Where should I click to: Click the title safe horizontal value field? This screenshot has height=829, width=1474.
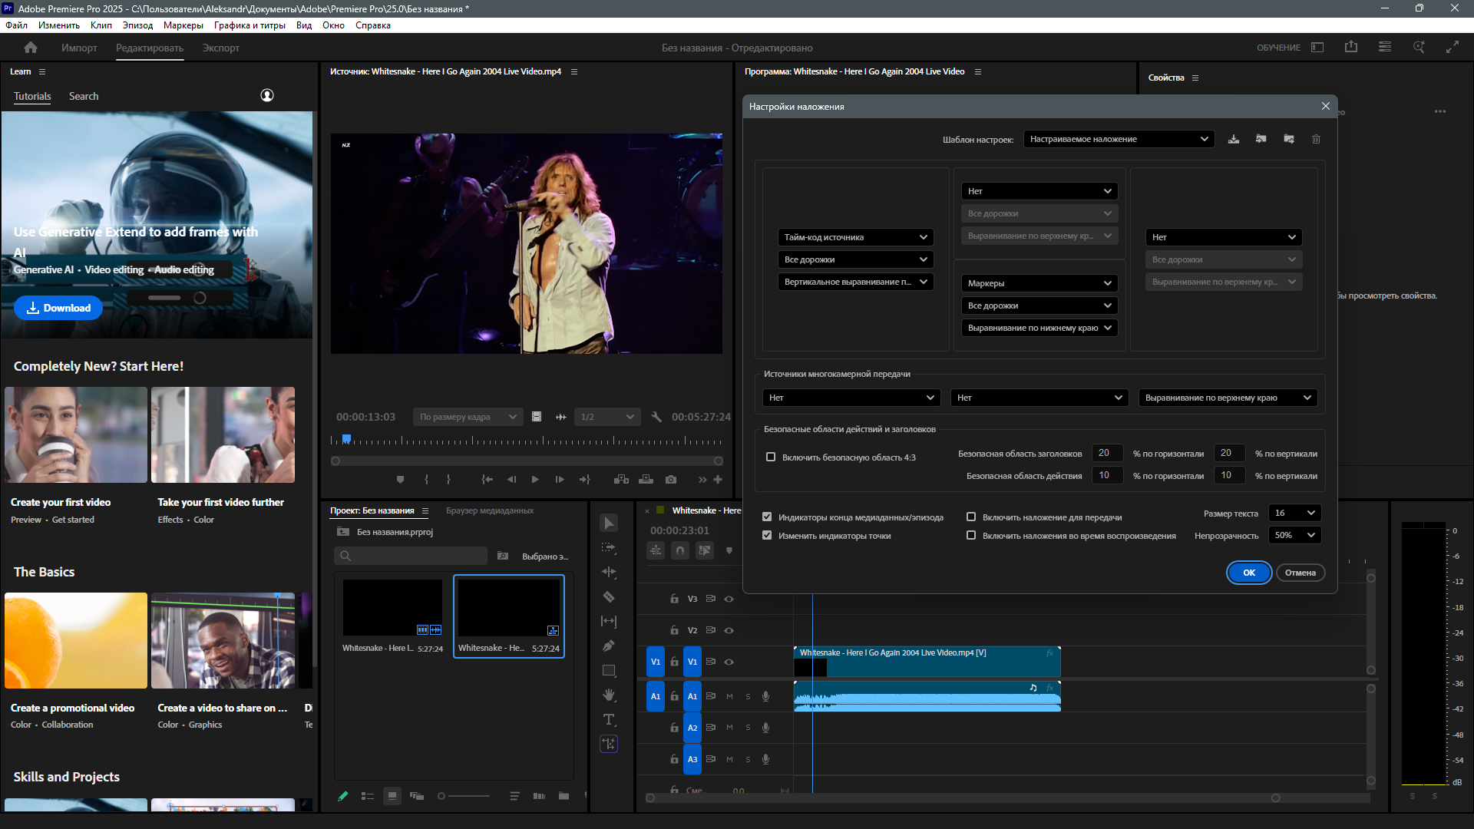point(1108,454)
